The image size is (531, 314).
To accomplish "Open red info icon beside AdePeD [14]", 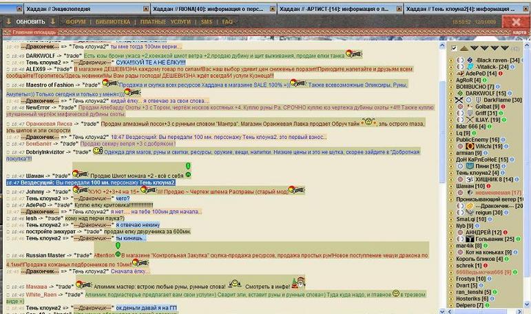I will pos(501,73).
